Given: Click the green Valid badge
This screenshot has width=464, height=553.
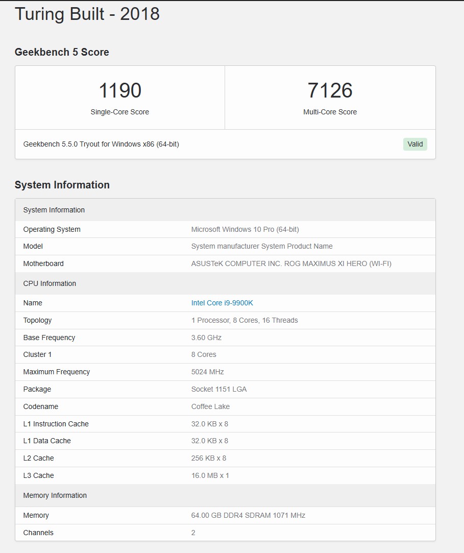Looking at the screenshot, I should pos(415,144).
